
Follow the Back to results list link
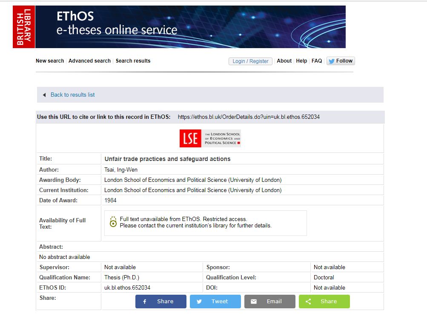point(73,95)
